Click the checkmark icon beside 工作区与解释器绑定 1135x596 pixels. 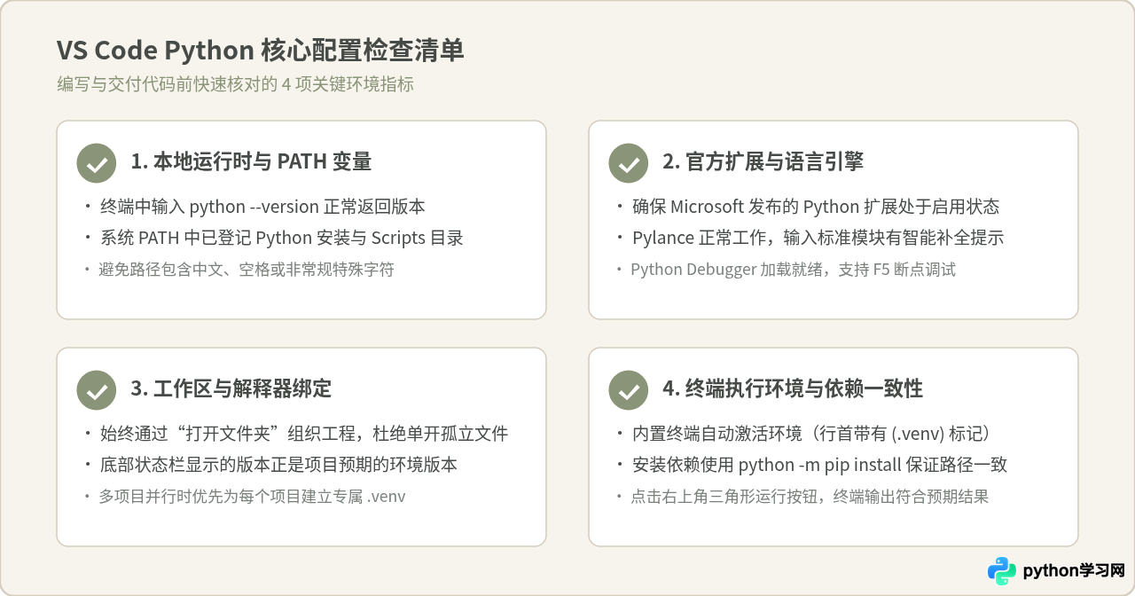click(x=97, y=390)
